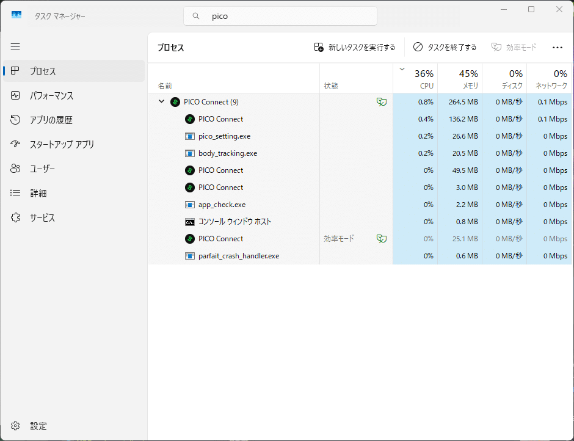The image size is (574, 441).
Task: Sort by the 0% ディスク column header
Action: (x=504, y=78)
